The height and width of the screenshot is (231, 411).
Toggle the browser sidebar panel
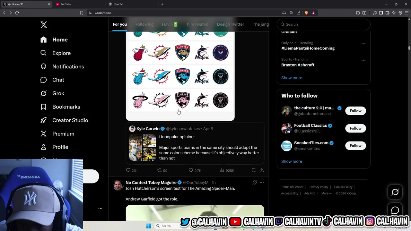click(381, 13)
